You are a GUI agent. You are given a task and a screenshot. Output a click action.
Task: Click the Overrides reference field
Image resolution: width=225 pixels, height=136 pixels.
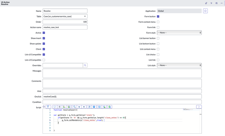pos(63,65)
